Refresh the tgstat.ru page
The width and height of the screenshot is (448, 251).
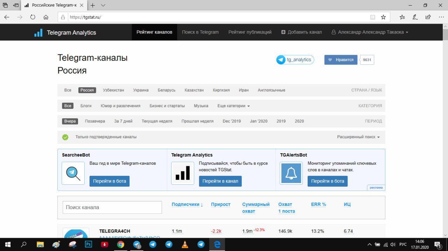coord(33,17)
